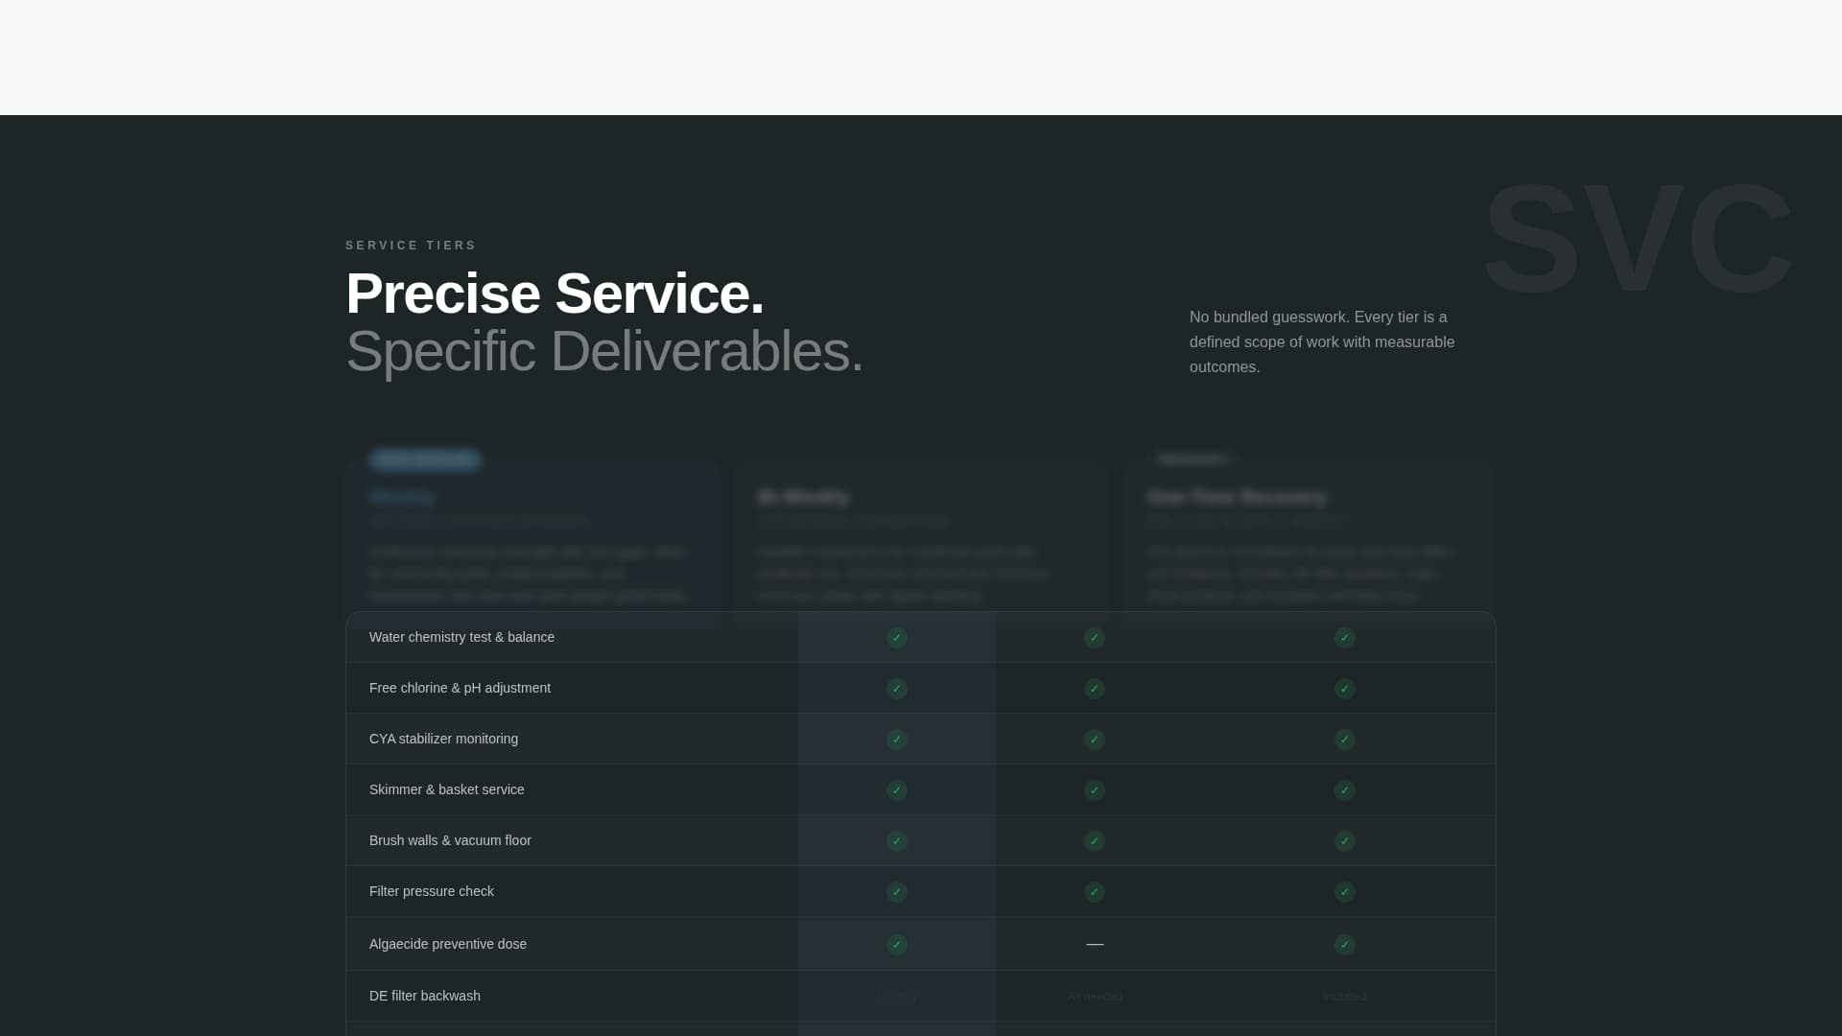
Task: Select Free chlorine checkmark in highlighted Weekly column
Action: coord(897,689)
